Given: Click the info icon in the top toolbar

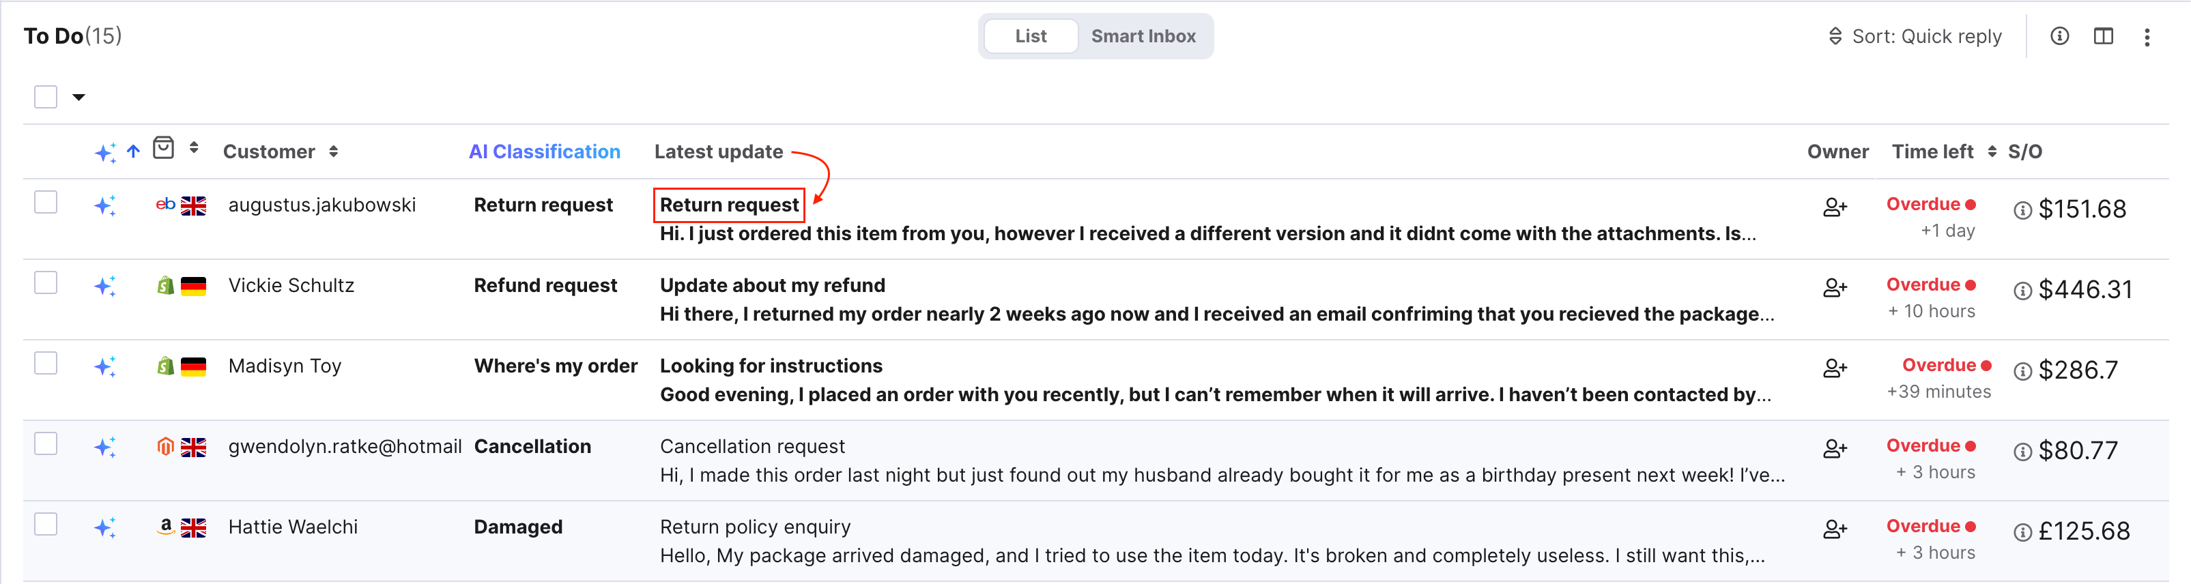Looking at the screenshot, I should (2059, 35).
